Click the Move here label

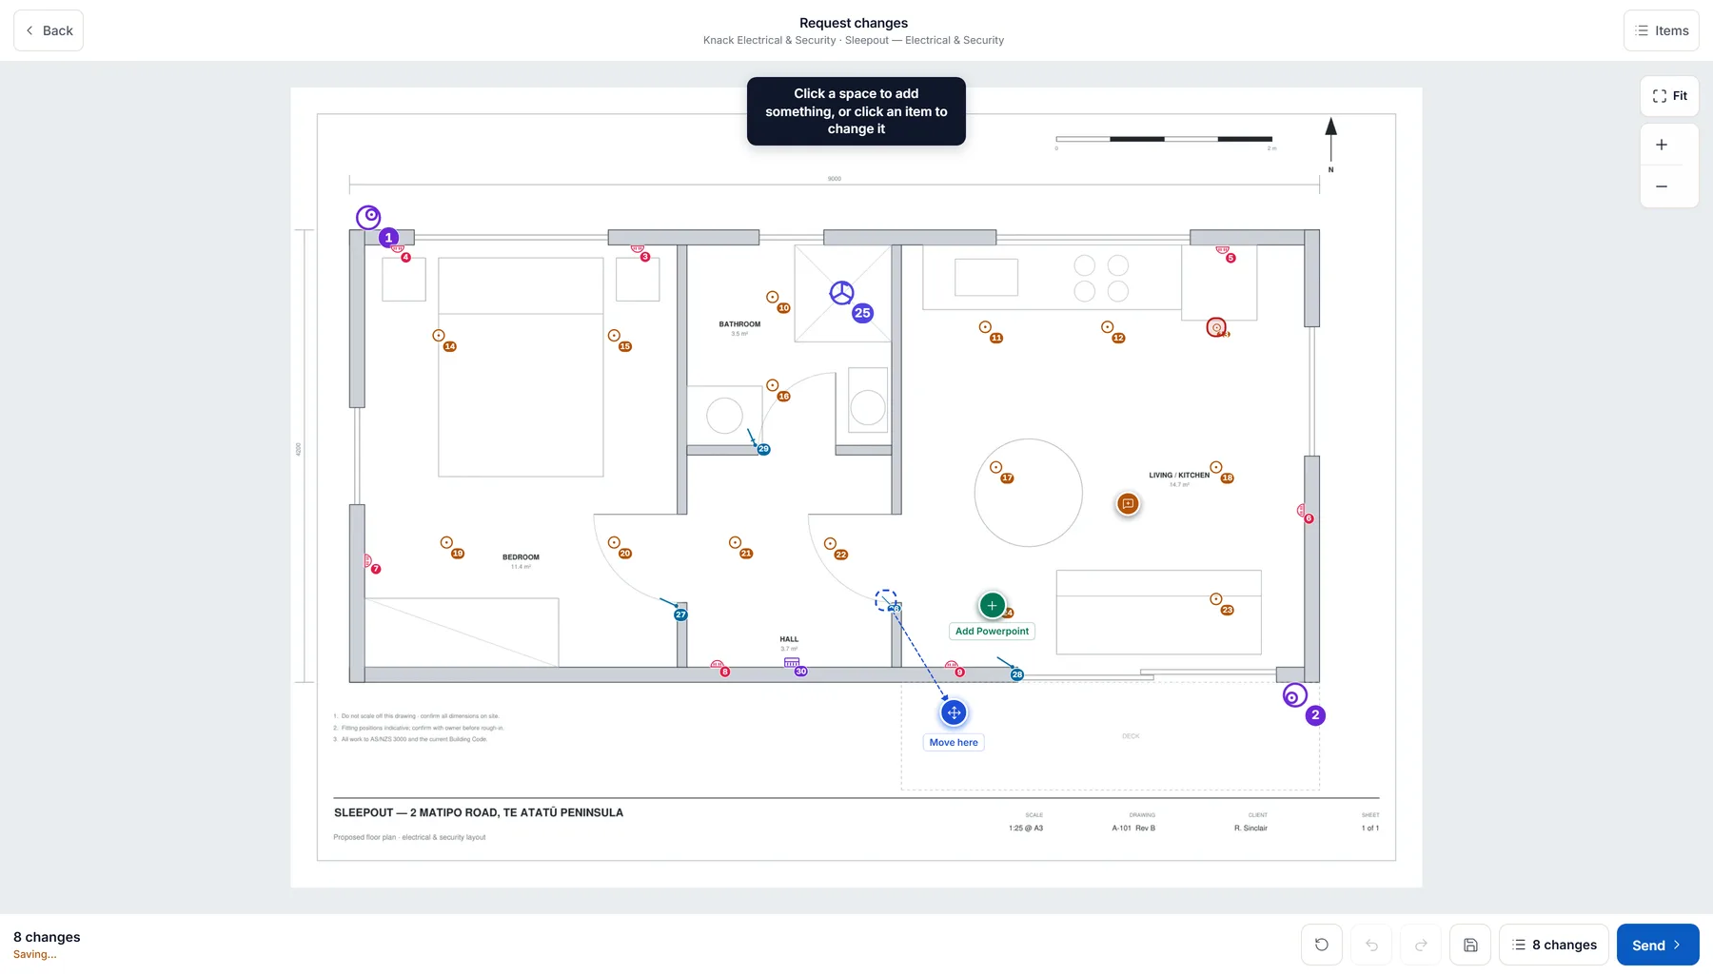[x=954, y=743]
